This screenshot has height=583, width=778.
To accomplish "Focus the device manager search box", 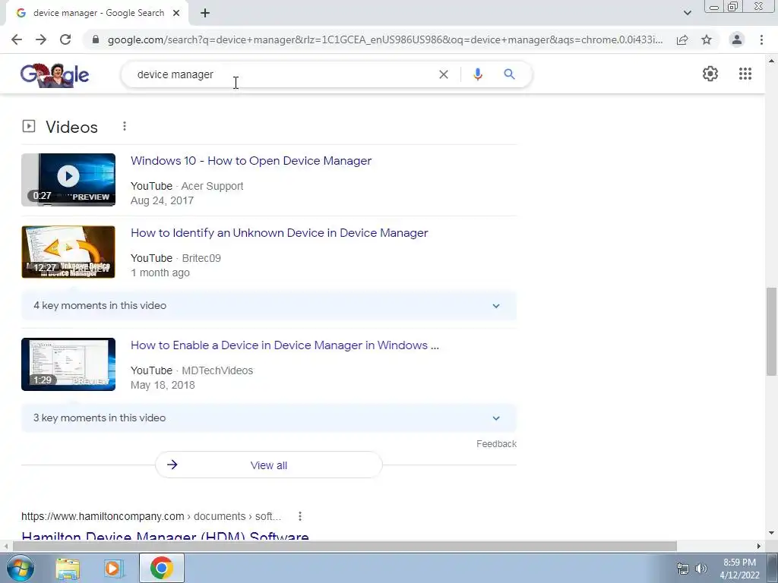I will (283, 74).
